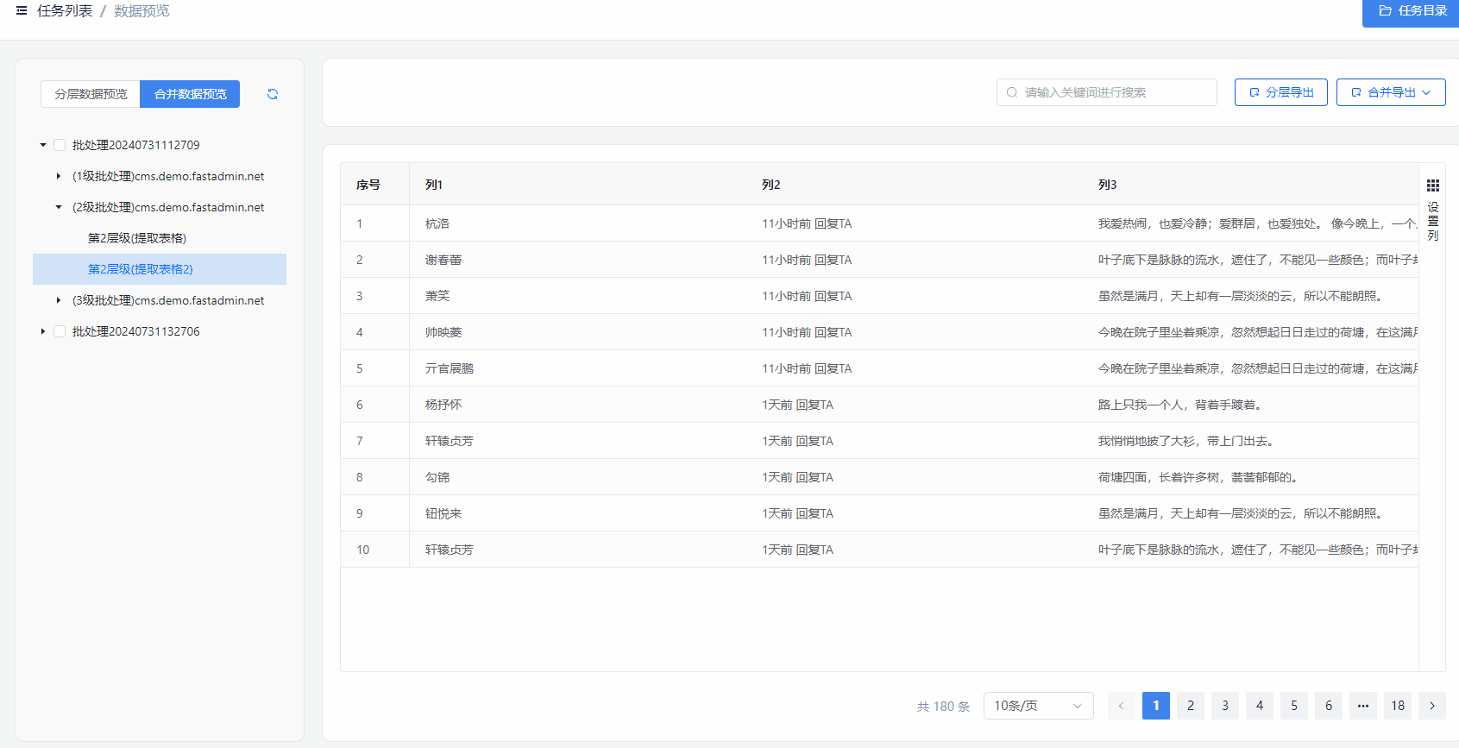Jump ahead with the pagination ellipsis
The width and height of the screenshot is (1459, 748).
click(x=1363, y=706)
